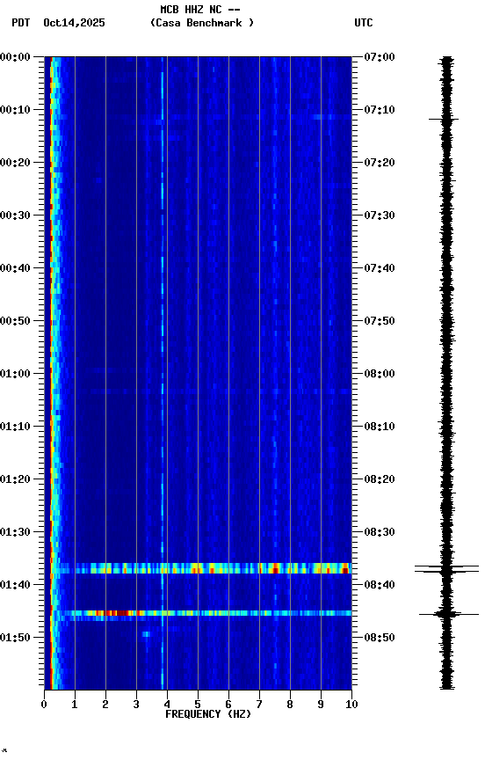Click the frequency axis tick label 7
485x760 pixels.
click(x=259, y=705)
